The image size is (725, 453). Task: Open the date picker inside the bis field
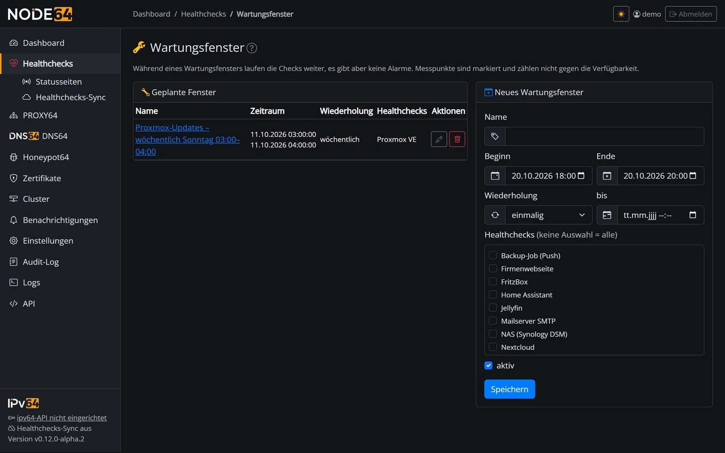[x=693, y=215]
